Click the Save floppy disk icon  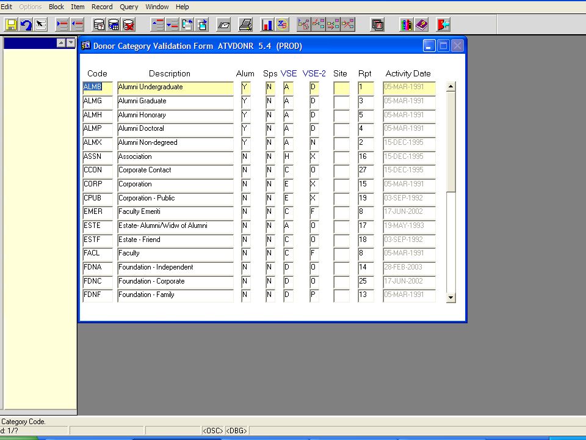tap(11, 24)
